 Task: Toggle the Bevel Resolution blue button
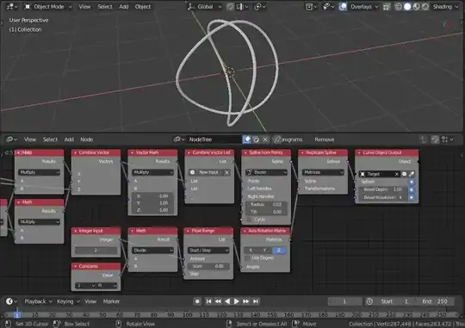click(x=412, y=197)
